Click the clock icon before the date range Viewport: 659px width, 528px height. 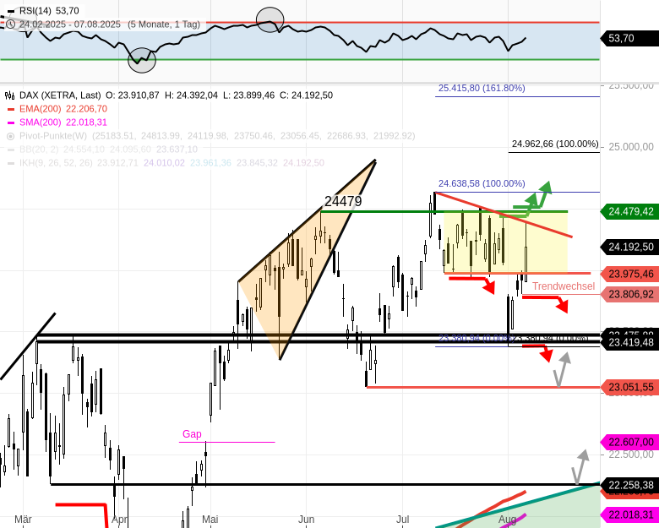[x=10, y=24]
